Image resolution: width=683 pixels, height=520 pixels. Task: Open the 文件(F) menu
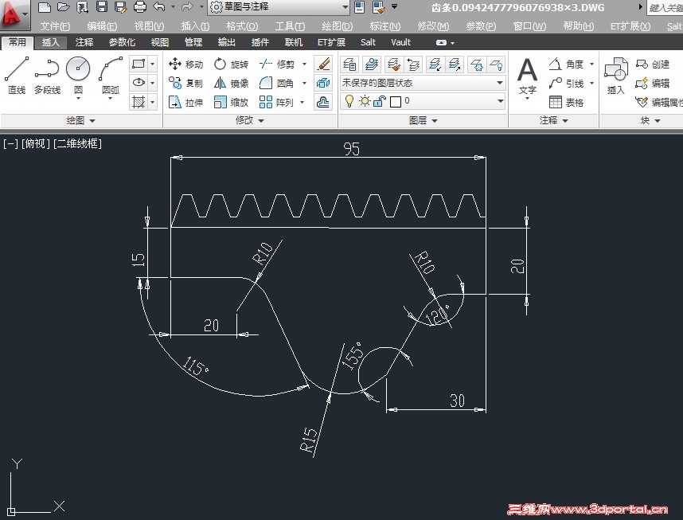(x=55, y=26)
